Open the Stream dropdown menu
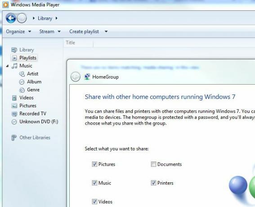This screenshot has height=207, width=255. pyautogui.click(x=50, y=31)
